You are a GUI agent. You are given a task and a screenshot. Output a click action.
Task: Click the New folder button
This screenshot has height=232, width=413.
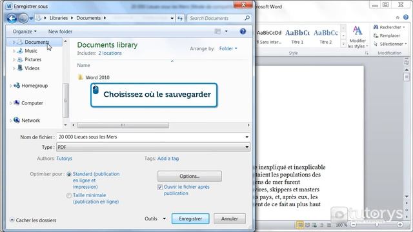(60, 32)
